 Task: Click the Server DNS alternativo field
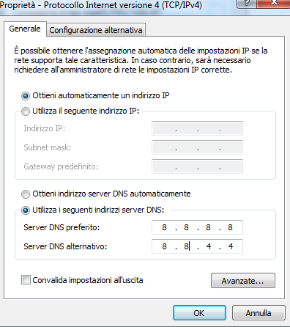(x=197, y=246)
